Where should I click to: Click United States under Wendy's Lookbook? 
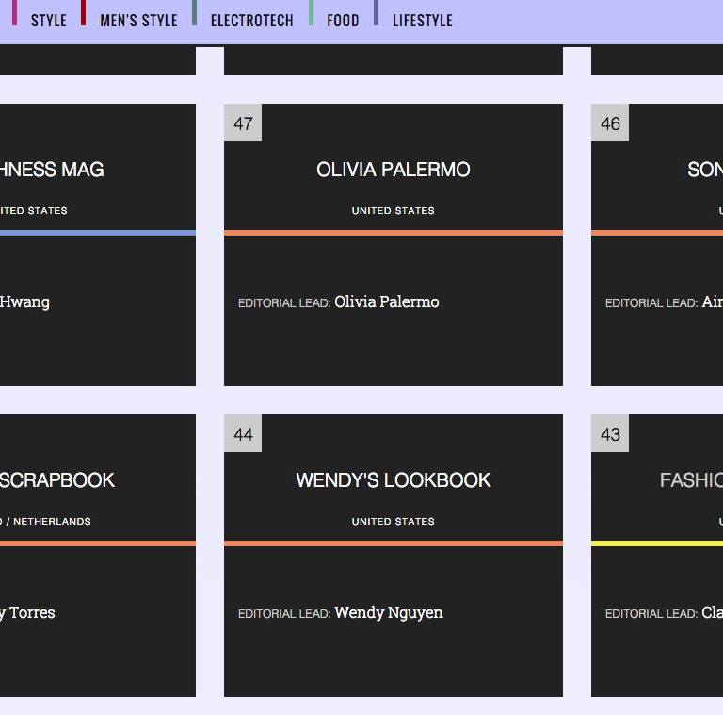(x=393, y=522)
